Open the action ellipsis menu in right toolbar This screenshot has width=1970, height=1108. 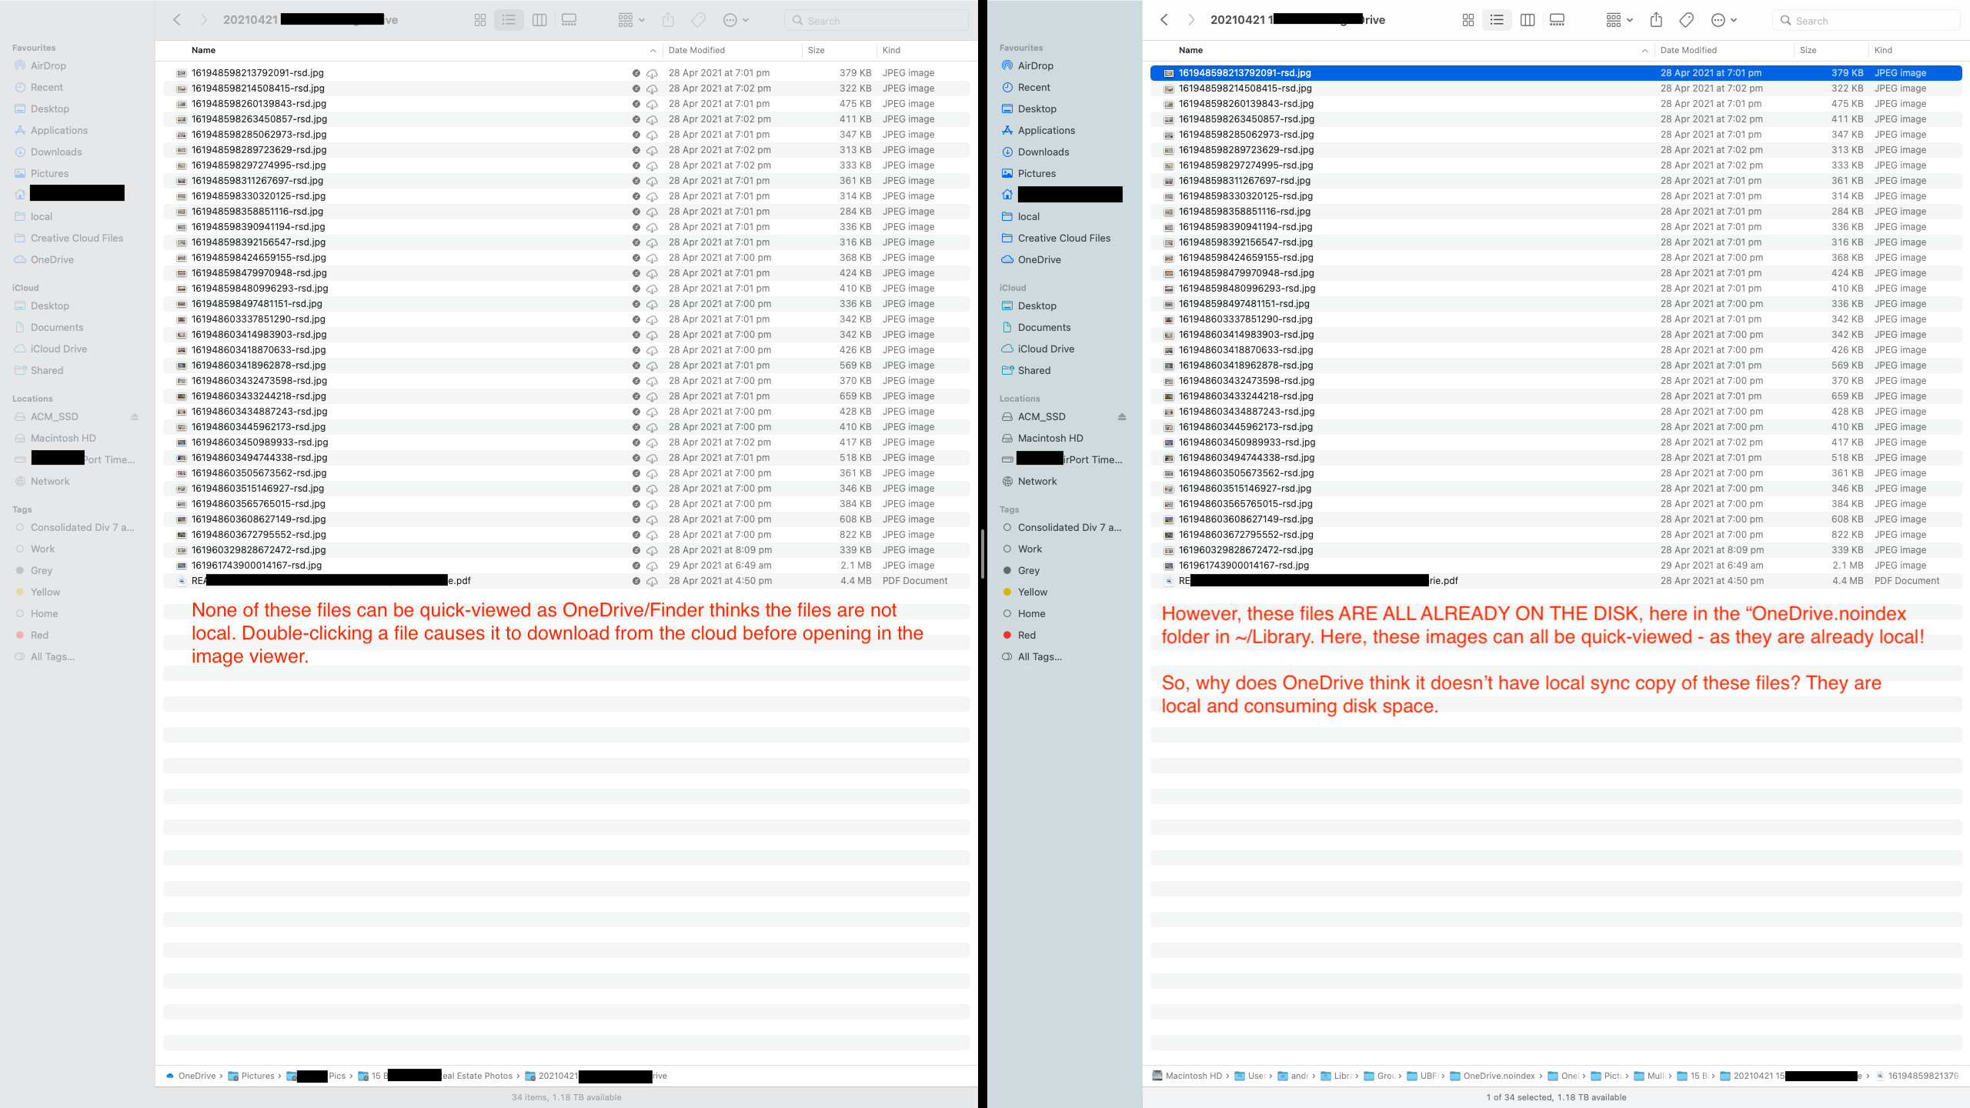(x=1724, y=20)
